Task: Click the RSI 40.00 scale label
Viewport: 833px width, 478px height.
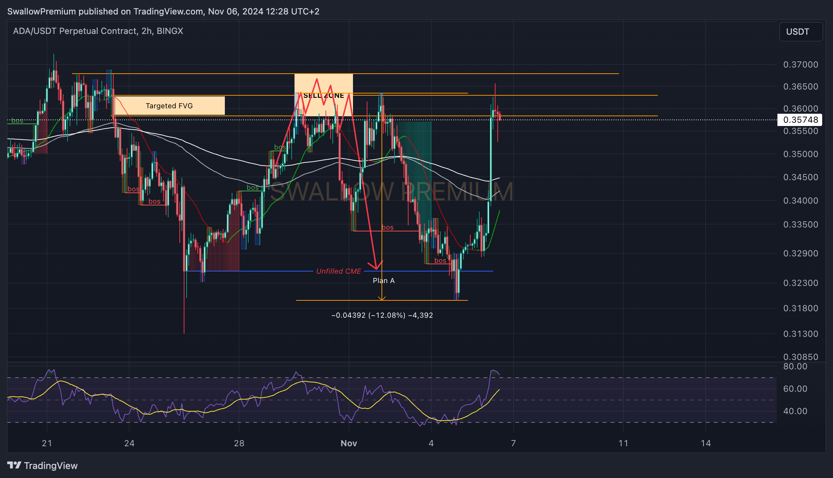Action: click(x=795, y=411)
